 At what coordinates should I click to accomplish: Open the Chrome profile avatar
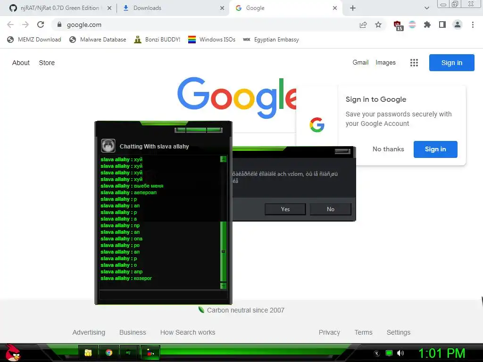point(458,25)
